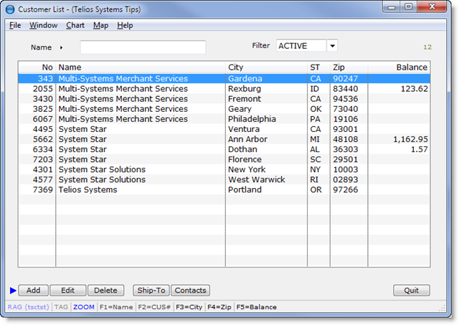Select System Star customer in Ann Arbor

tap(143, 139)
